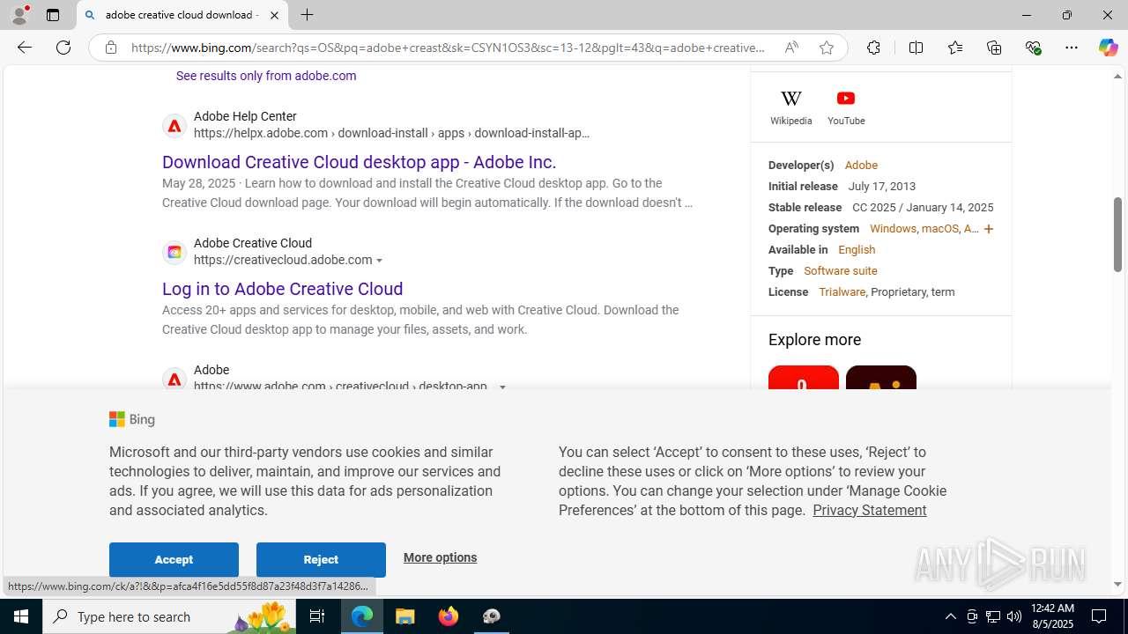Open the Windows operating system link
This screenshot has width=1128, height=634.
coord(893,229)
